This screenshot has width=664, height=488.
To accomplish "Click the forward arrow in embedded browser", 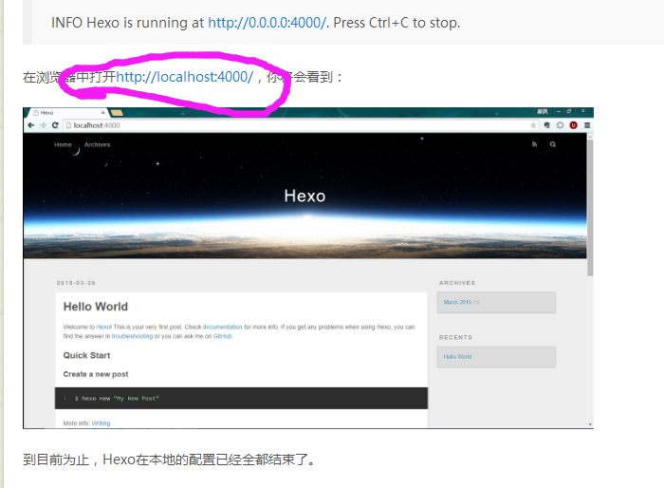I will click(x=43, y=125).
